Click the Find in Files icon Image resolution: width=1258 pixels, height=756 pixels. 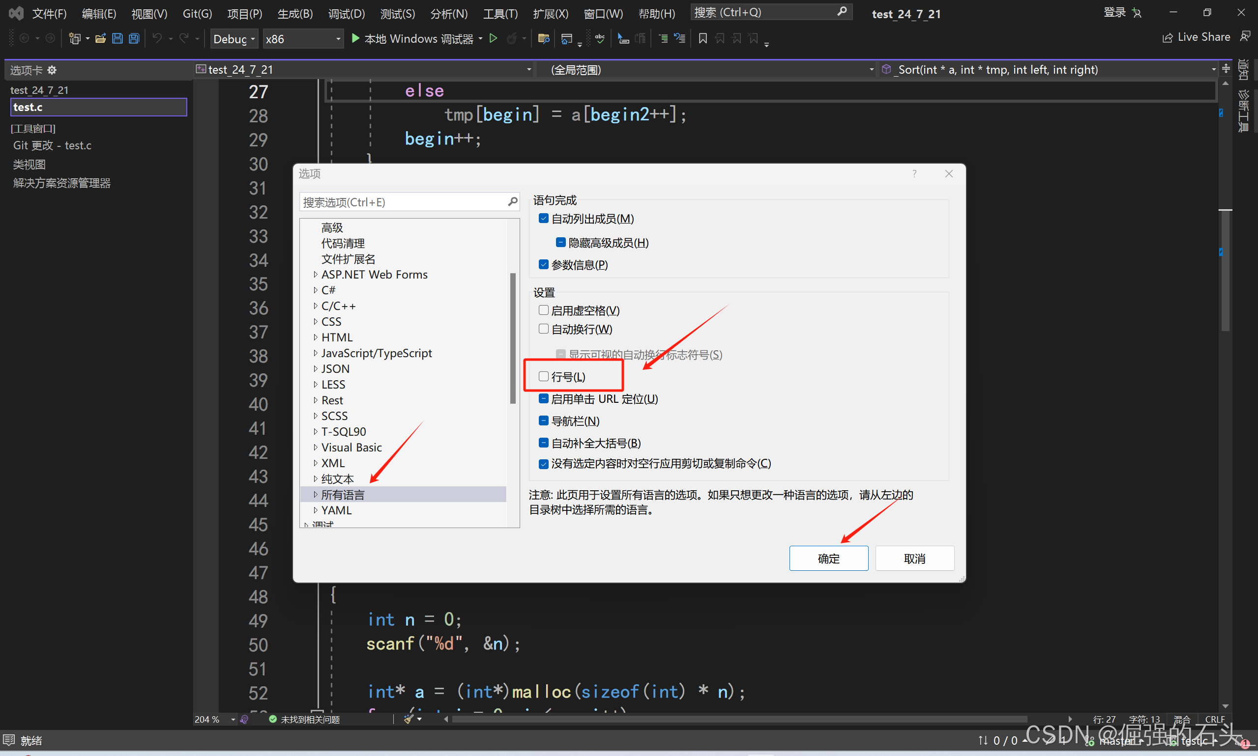coord(543,39)
